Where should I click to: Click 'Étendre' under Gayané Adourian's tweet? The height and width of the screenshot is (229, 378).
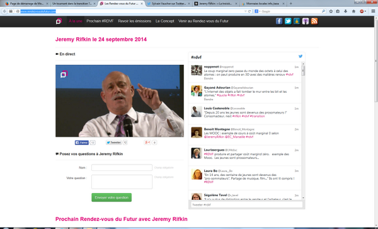pos(209,100)
